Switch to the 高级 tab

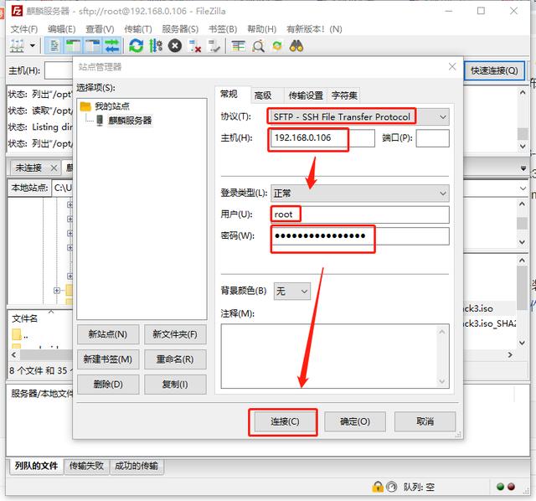pyautogui.click(x=263, y=96)
